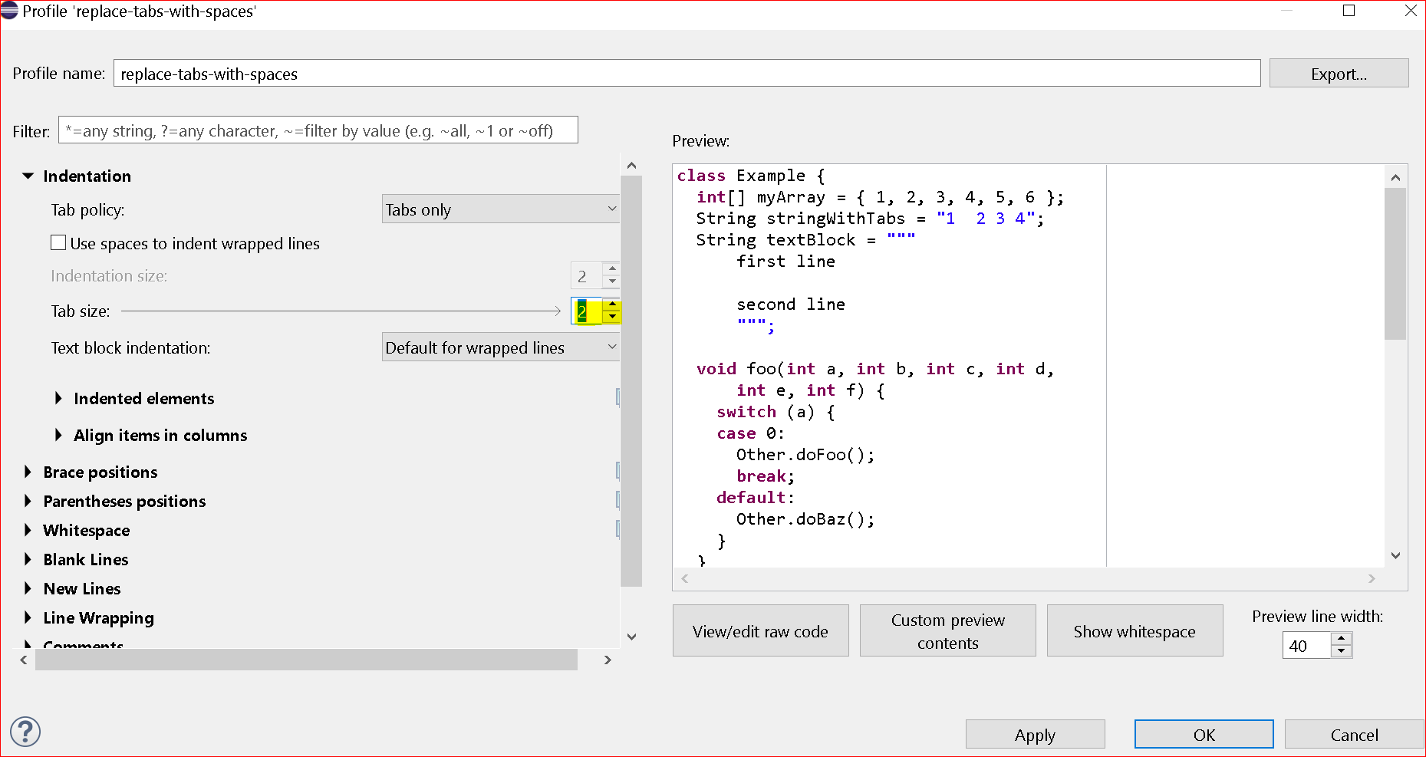
Task: Open the help question mark icon
Action: coord(25,732)
